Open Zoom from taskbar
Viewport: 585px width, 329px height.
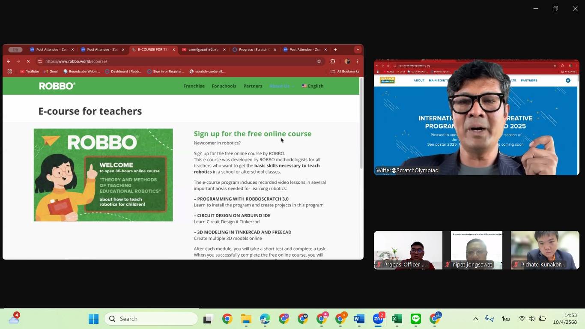point(378,319)
